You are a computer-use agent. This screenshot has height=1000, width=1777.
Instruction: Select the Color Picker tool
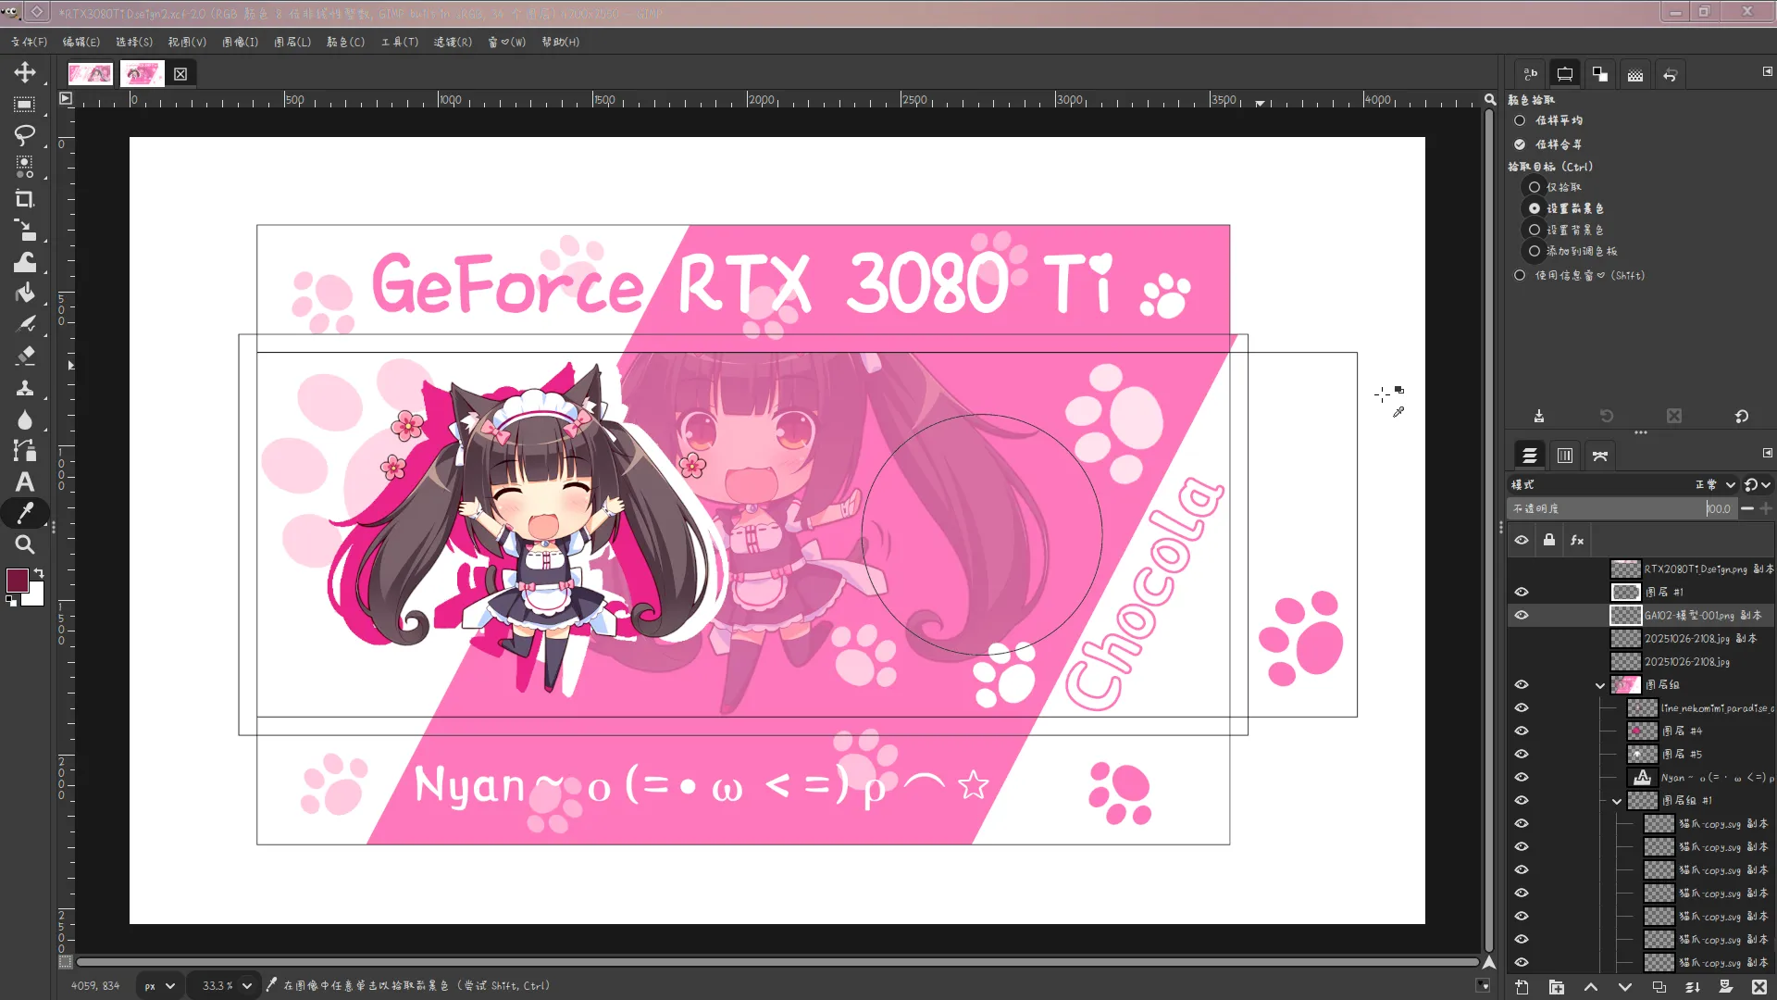[x=25, y=513]
